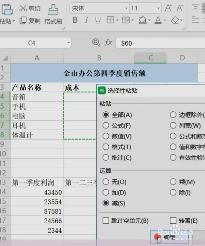Select column B header
Screen dimensions: 205x246
tap(99, 58)
